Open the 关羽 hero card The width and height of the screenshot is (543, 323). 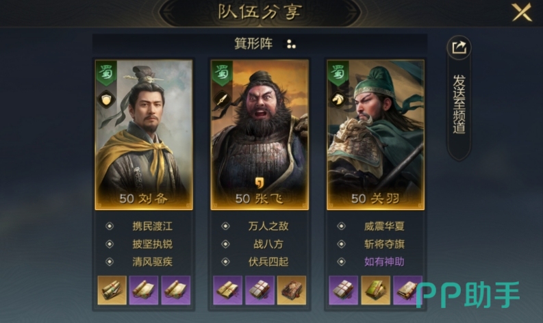click(x=375, y=135)
